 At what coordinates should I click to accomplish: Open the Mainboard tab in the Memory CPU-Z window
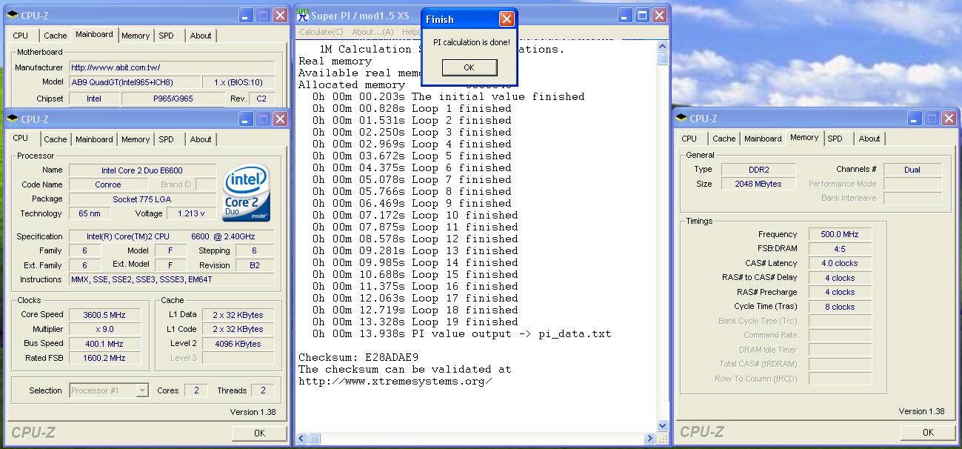coord(763,139)
